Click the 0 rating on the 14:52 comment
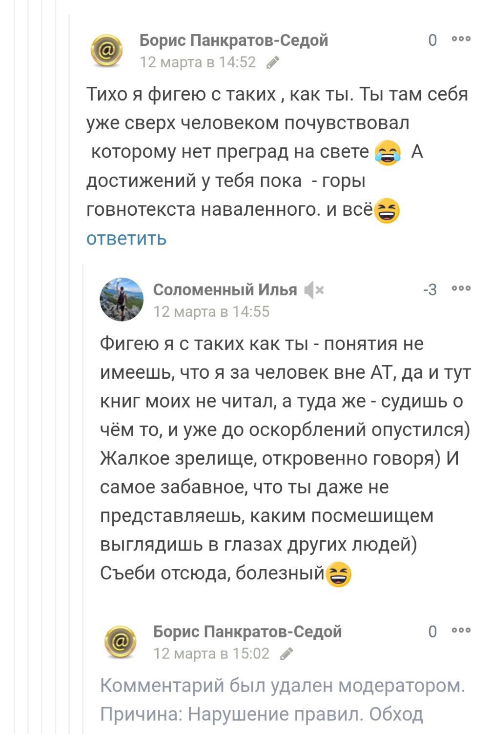Viewport: 492px width, 734px height. (x=432, y=40)
